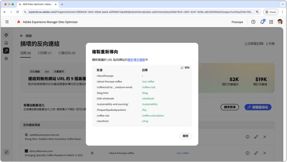The image size is (287, 162).
Task: Switch to the 已最佳化 (0) tab
Action: pyautogui.click(x=67, y=53)
